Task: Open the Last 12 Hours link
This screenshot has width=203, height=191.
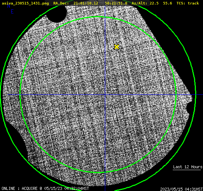Action: point(187,167)
